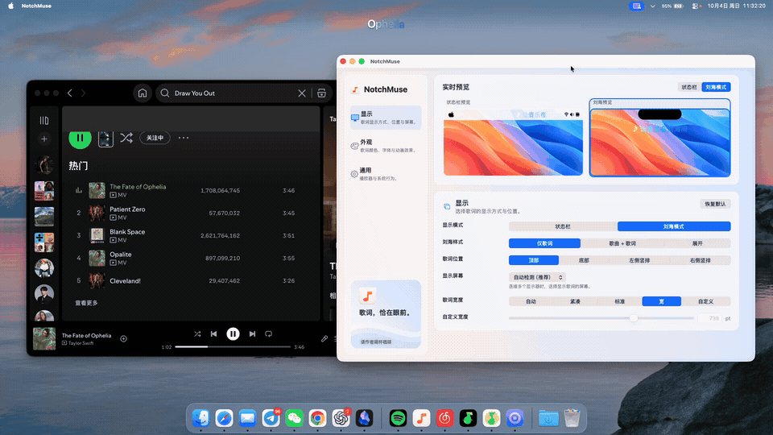Click the blue highlighted menu bar status icon
This screenshot has width=773, height=435.
(636, 6)
